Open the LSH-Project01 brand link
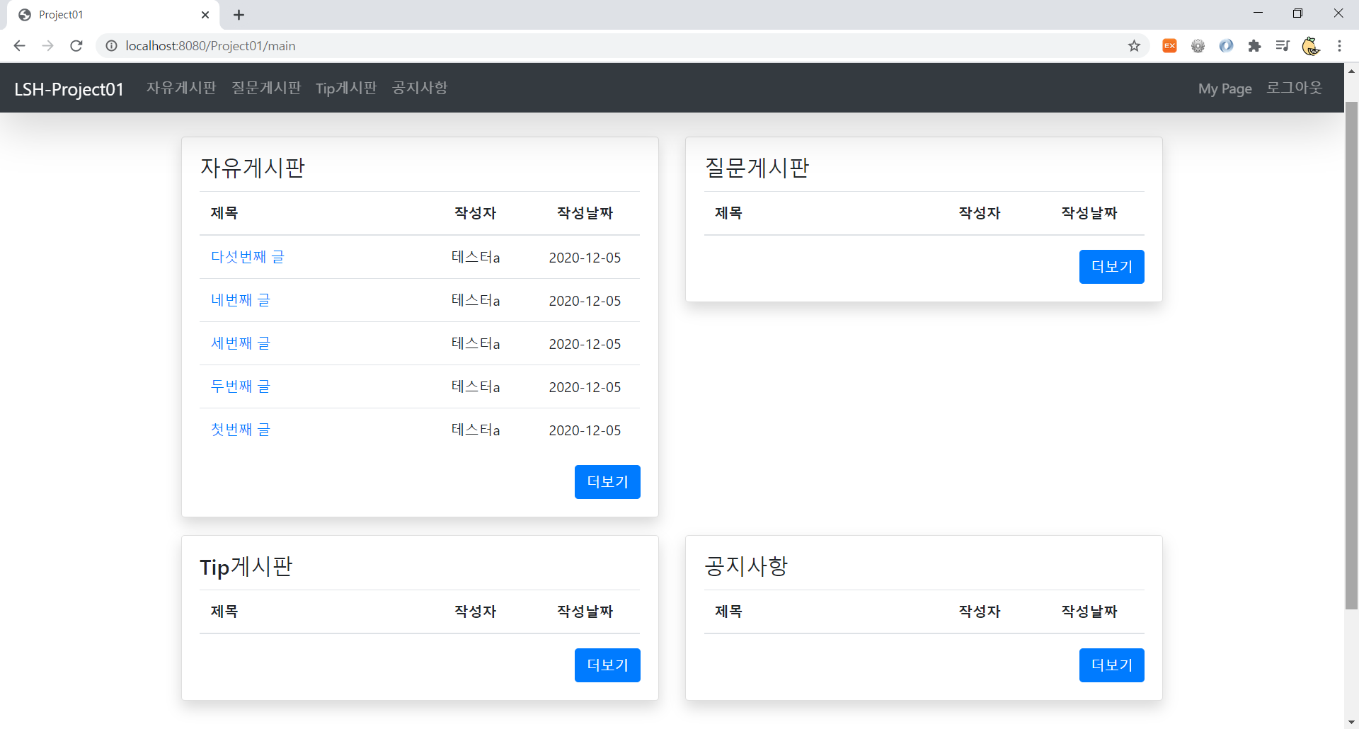 (69, 89)
